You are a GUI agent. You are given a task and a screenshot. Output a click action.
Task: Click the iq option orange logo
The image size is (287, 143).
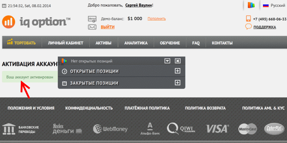[8, 22]
